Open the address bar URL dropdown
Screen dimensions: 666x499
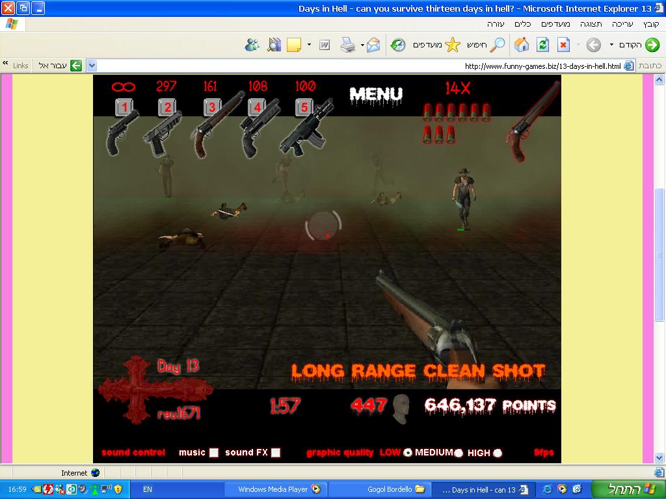(x=92, y=66)
